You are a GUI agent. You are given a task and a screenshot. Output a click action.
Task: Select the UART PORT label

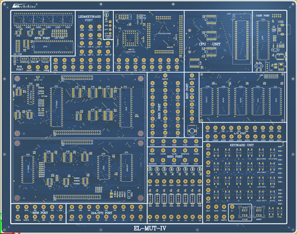coord(262,15)
